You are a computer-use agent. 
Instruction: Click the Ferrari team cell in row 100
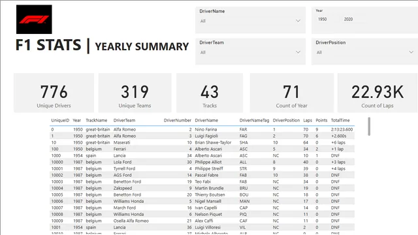click(120, 149)
